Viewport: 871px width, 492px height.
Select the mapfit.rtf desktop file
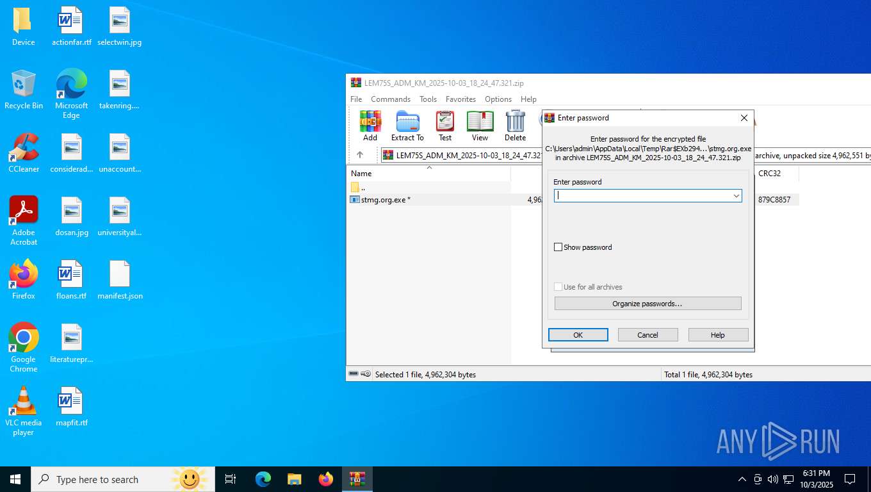71,407
